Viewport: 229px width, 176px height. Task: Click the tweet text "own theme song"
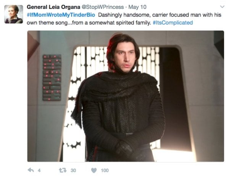tap(46, 23)
